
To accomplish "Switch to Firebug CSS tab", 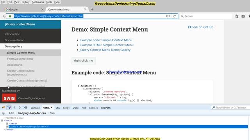I will (57, 108).
